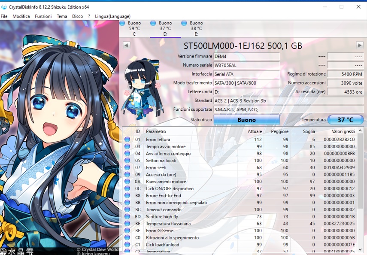This screenshot has height=255, width=367.
Task: Click the scroll up arrow of SMART list
Action: click(360, 131)
